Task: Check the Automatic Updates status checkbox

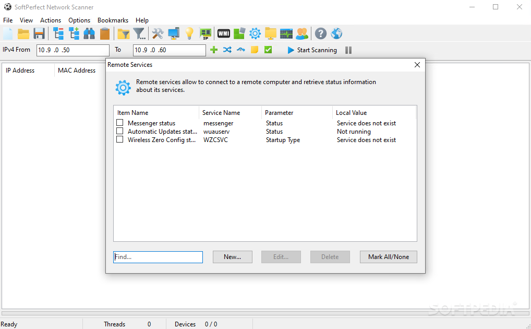Action: (119, 131)
